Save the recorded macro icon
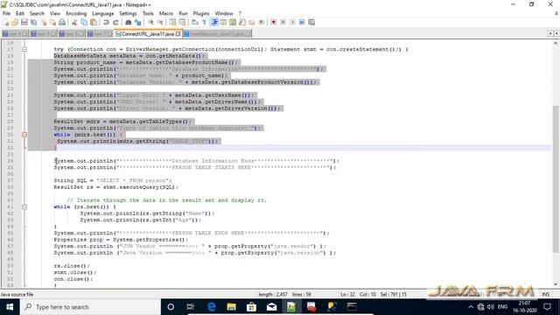This screenshot has height=315, width=560. [x=311, y=22]
